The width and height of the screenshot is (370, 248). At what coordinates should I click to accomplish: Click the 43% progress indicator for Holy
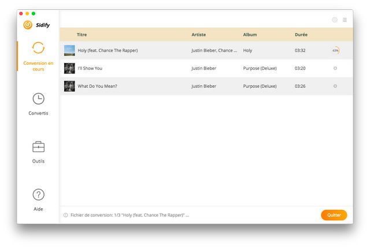point(335,50)
